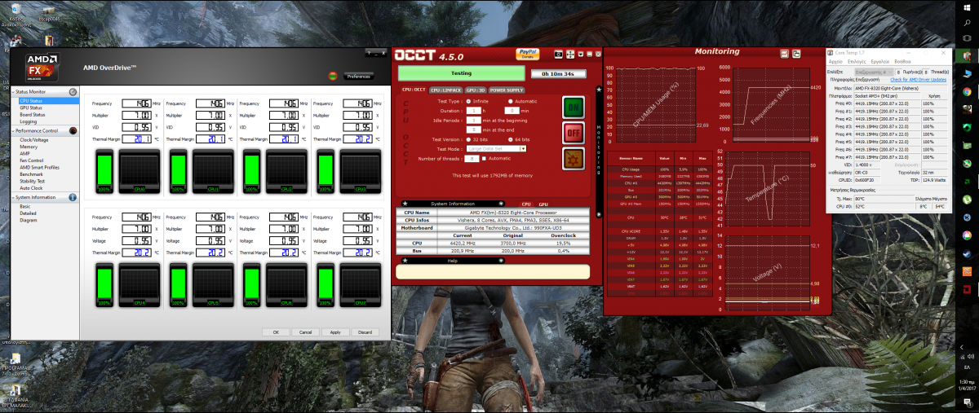Click the graph icon in Monitoring header

click(x=784, y=54)
